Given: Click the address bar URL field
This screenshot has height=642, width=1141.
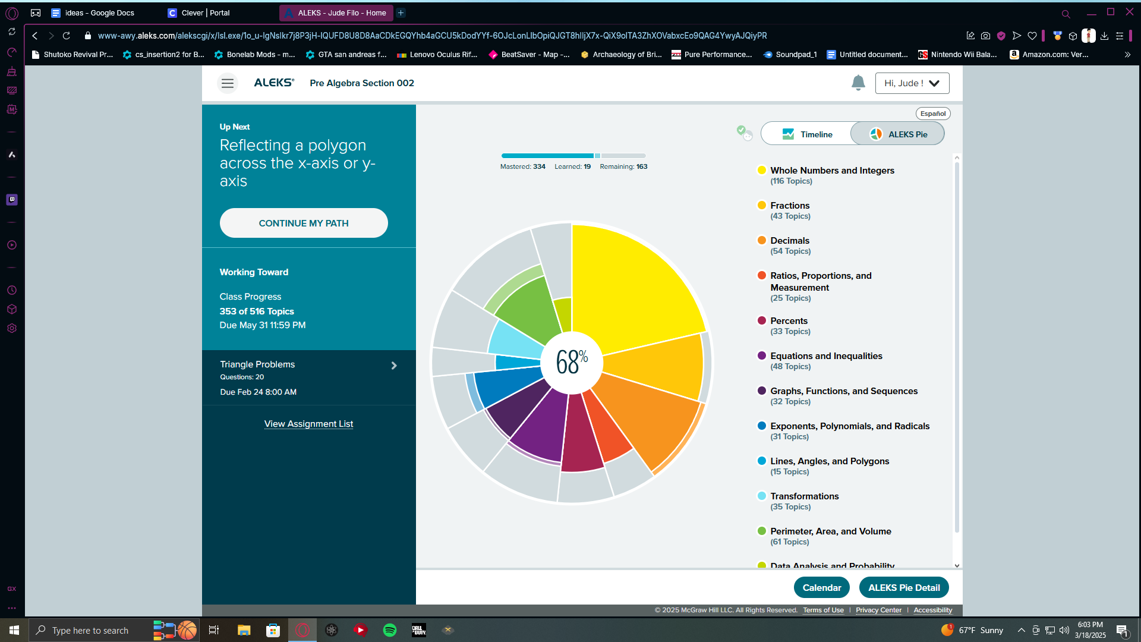Looking at the screenshot, I should (x=432, y=36).
